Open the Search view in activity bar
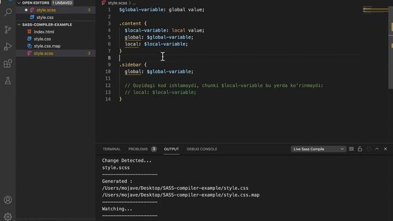 tap(8, 12)
